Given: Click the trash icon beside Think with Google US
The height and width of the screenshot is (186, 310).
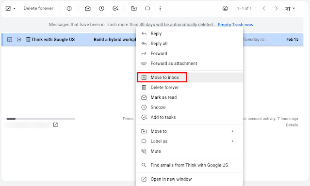Looking at the screenshot, I should (x=28, y=40).
